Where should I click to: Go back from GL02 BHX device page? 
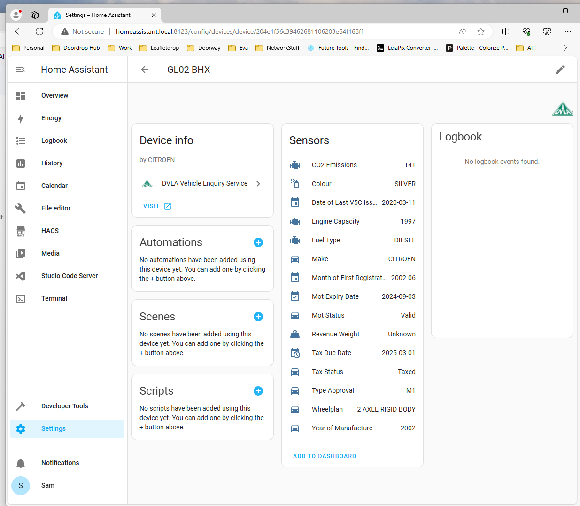145,70
